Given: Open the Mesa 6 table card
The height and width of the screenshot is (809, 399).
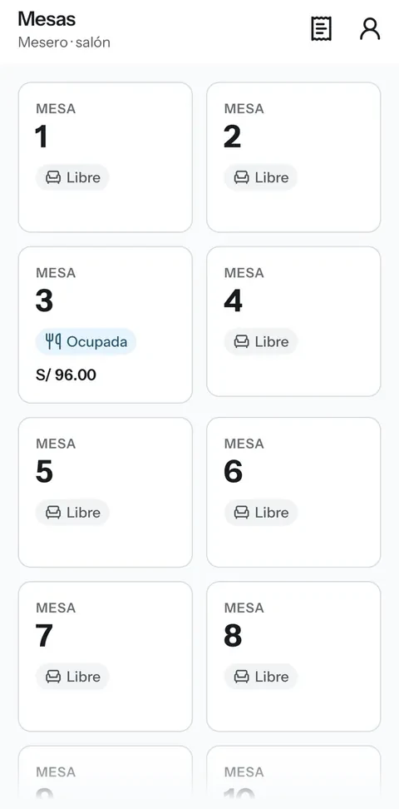Looking at the screenshot, I should (293, 492).
